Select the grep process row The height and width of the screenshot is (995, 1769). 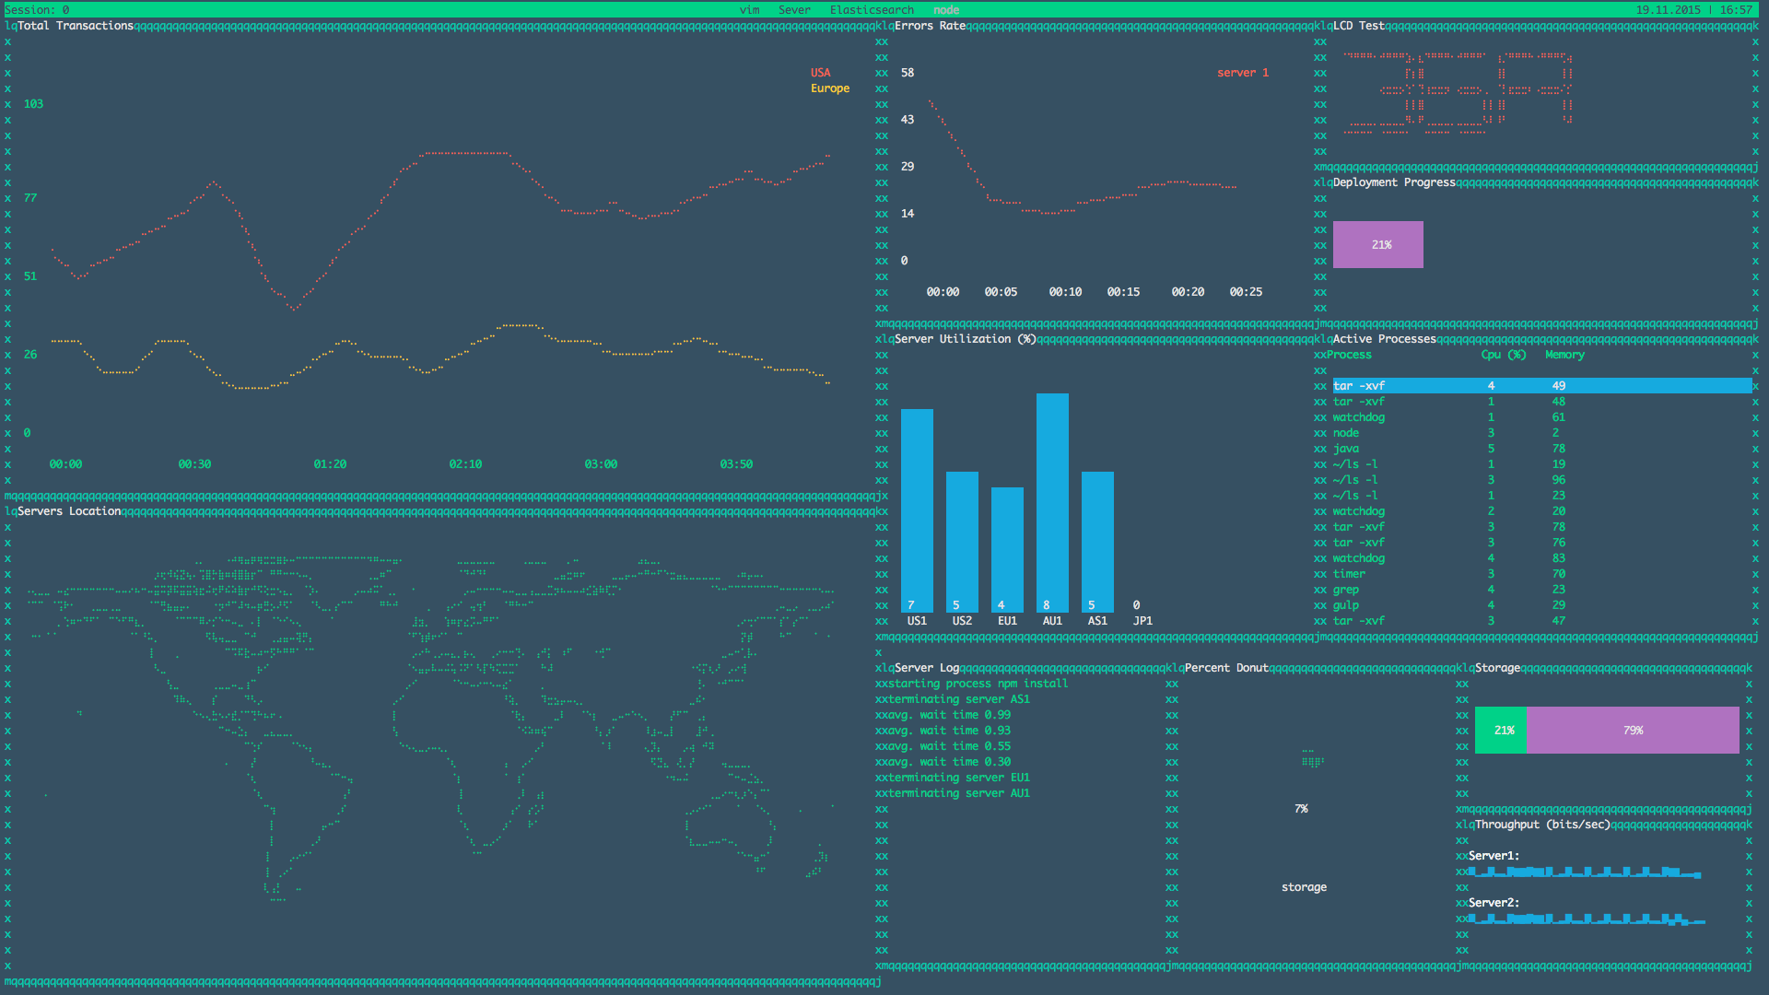coord(1542,590)
